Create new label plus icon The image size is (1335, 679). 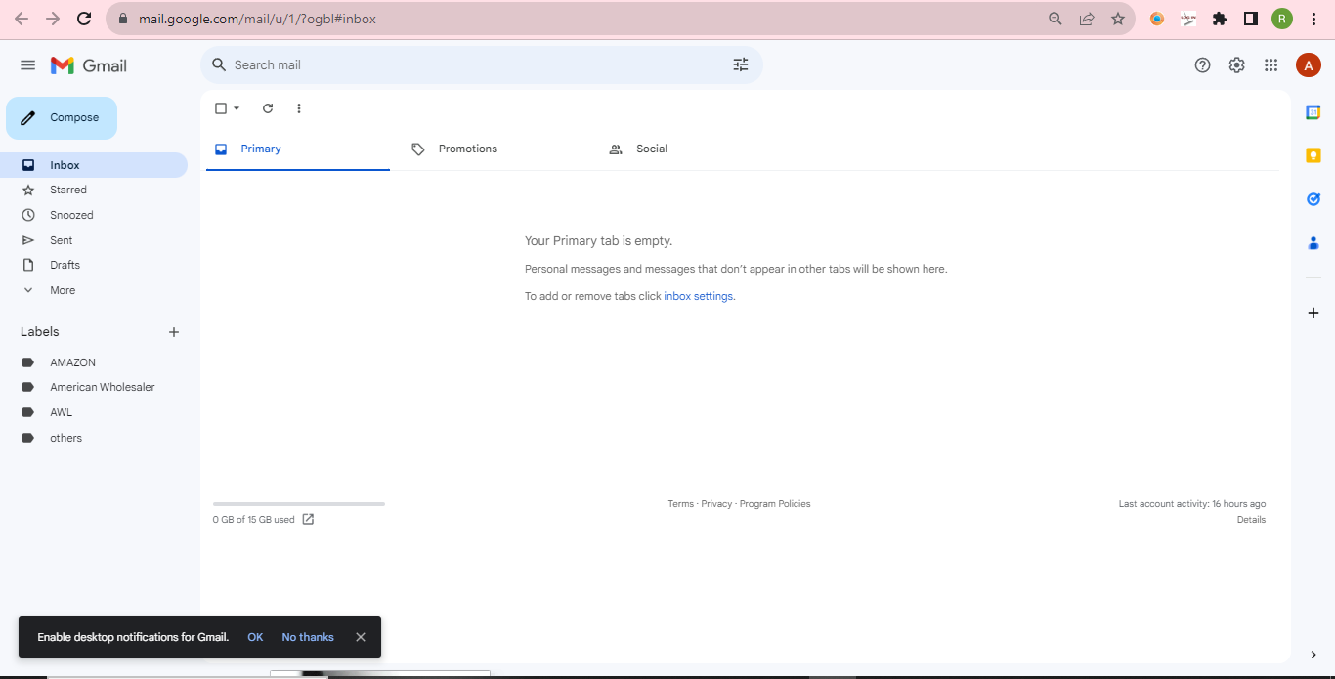coord(174,332)
